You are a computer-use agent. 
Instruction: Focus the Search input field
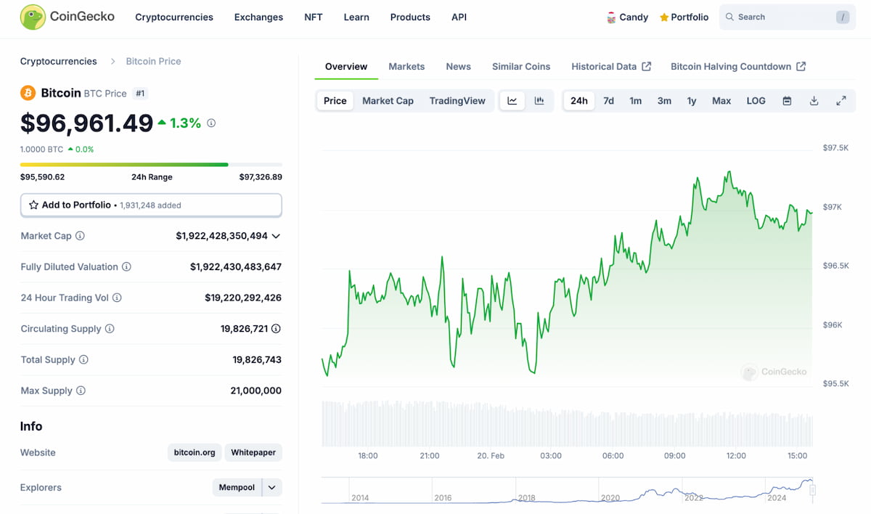pos(788,17)
